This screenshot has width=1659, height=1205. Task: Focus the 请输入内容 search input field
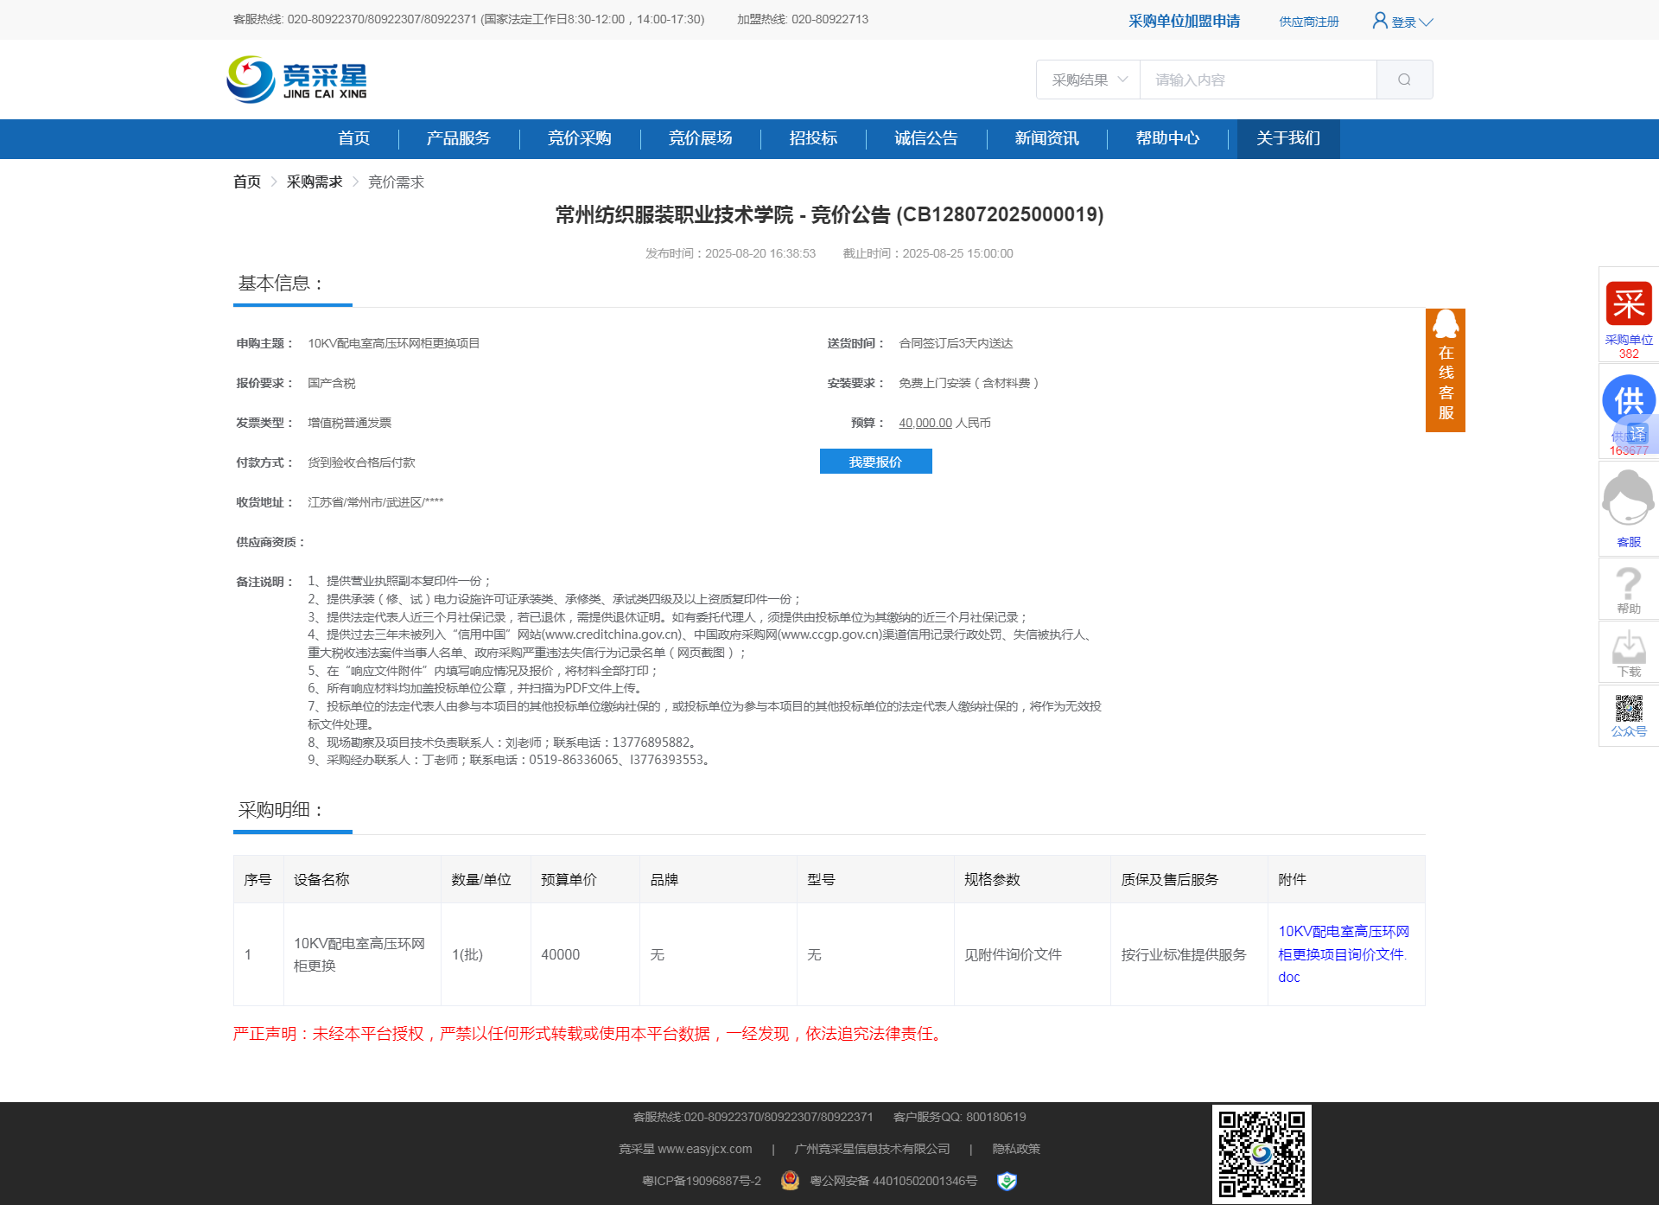[x=1257, y=80]
